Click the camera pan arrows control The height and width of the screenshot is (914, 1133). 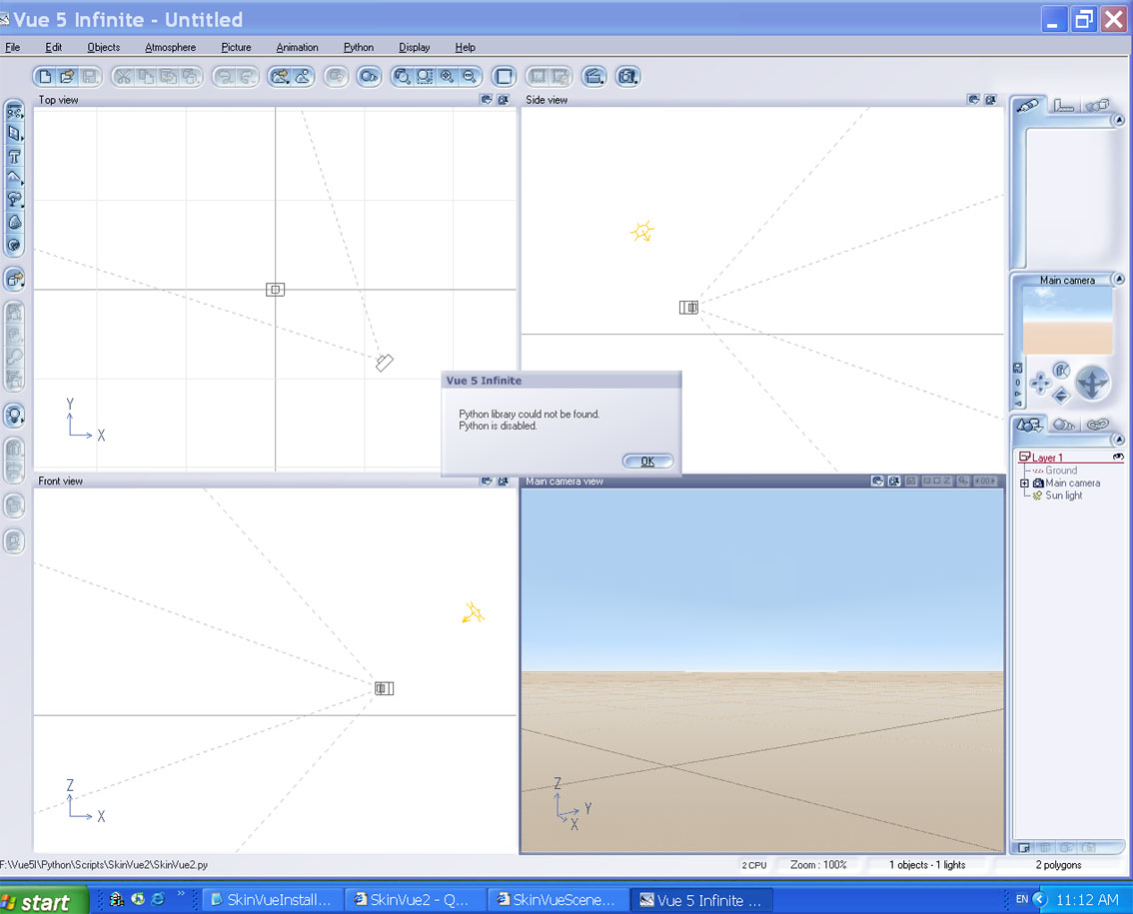tap(1040, 382)
